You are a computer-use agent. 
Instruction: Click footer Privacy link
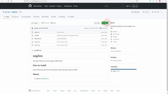(x=55, y=91)
